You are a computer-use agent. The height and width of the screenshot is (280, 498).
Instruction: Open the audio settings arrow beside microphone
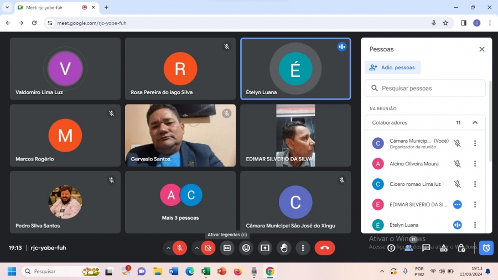pyautogui.click(x=168, y=248)
